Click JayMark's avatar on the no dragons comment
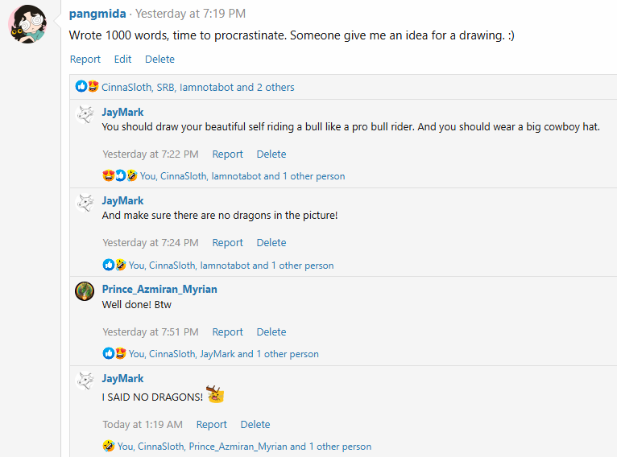 [85, 203]
